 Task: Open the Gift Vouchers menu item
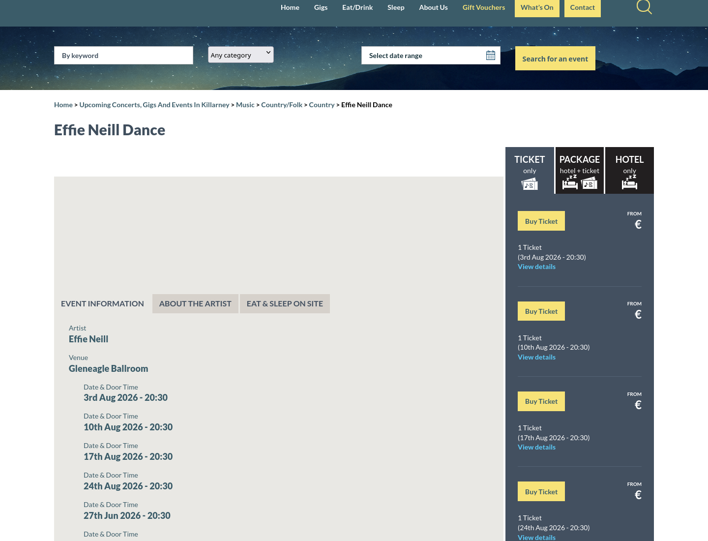tap(484, 7)
